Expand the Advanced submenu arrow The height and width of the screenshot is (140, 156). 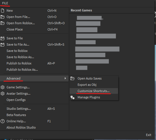click(x=65, y=78)
